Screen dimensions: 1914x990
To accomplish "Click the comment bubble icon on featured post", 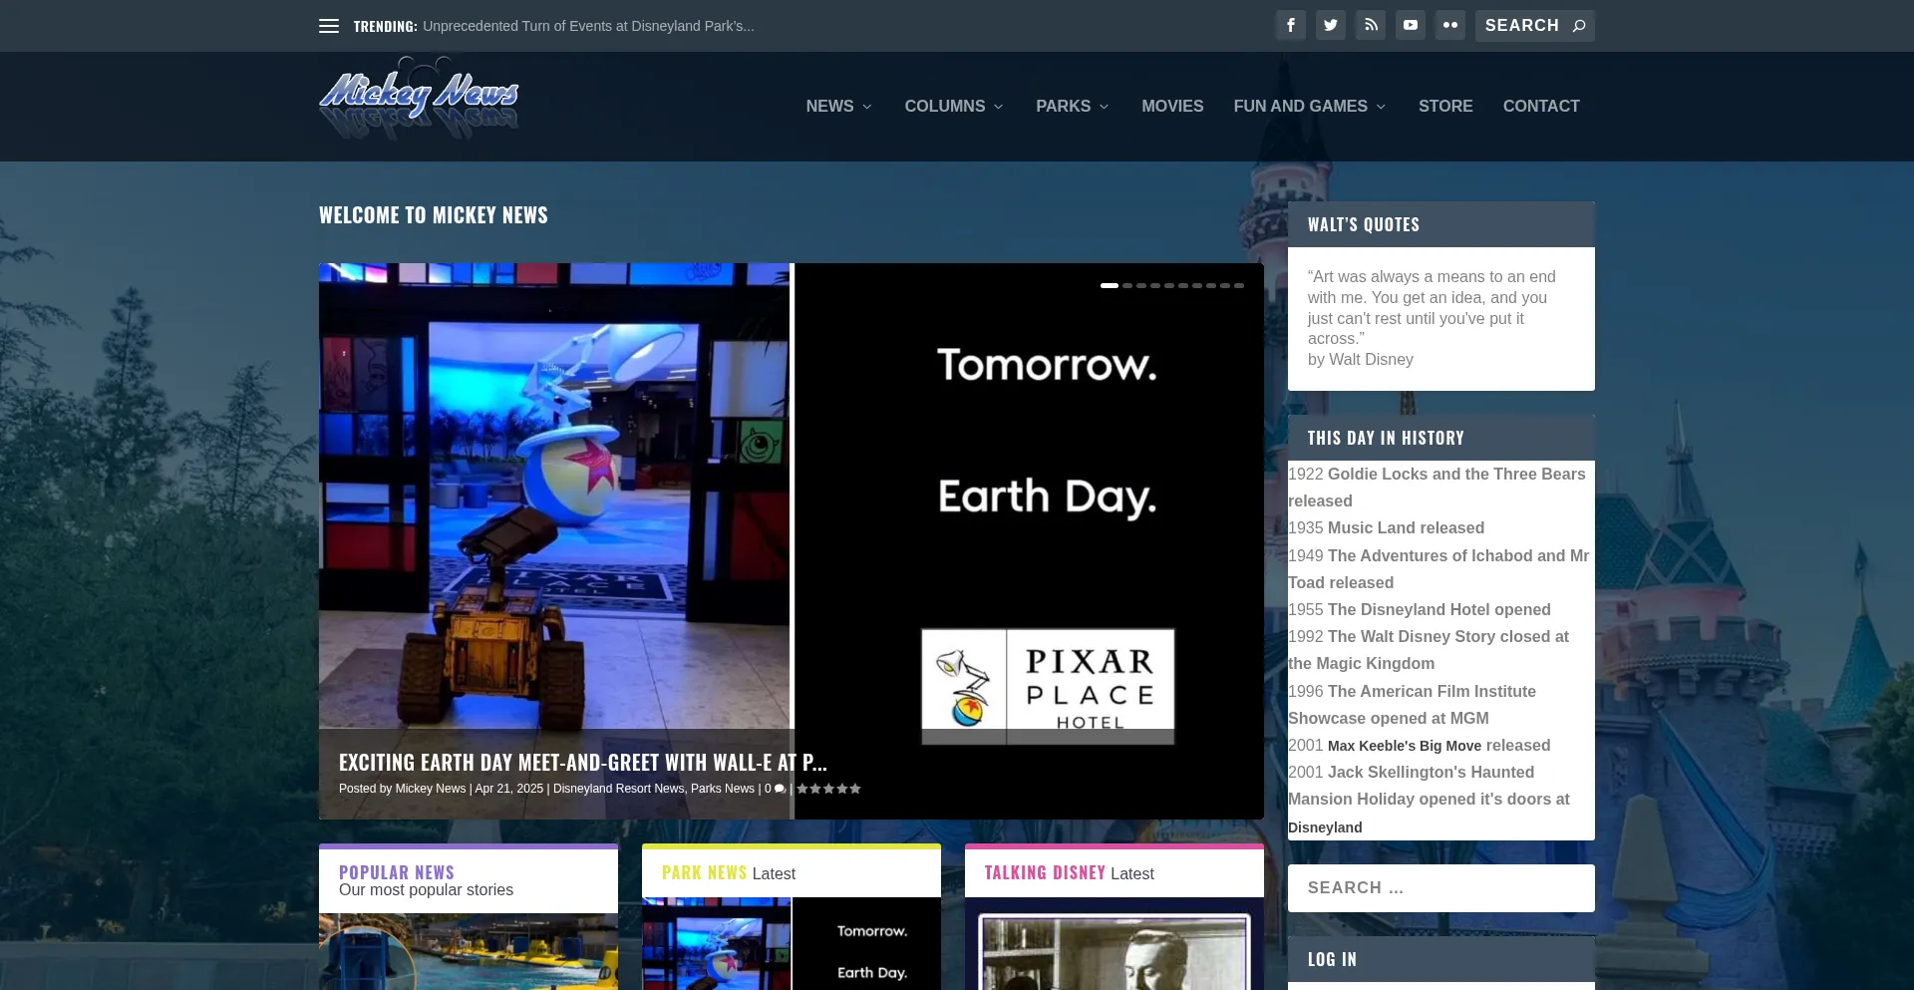I will pyautogui.click(x=780, y=789).
